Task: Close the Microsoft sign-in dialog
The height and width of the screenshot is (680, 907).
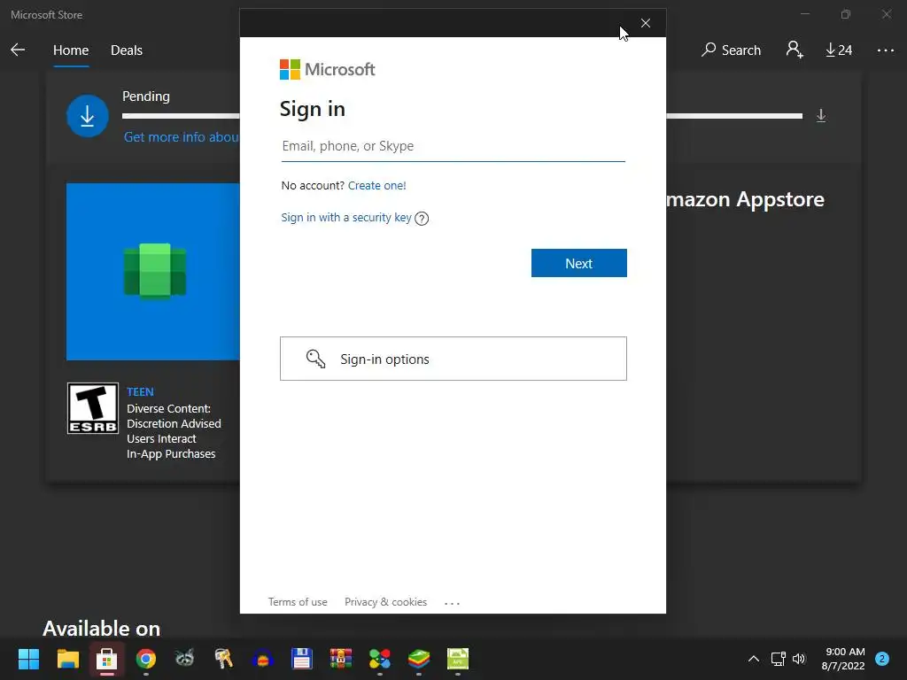Action: [646, 23]
